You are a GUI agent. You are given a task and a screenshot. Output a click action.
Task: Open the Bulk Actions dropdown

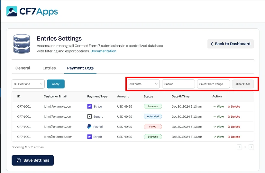(28, 84)
